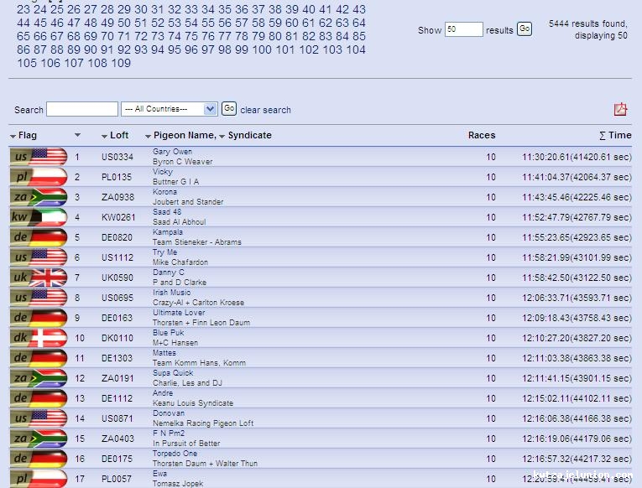Click the UK flag beside Danny C
The height and width of the screenshot is (488, 642).
point(39,278)
